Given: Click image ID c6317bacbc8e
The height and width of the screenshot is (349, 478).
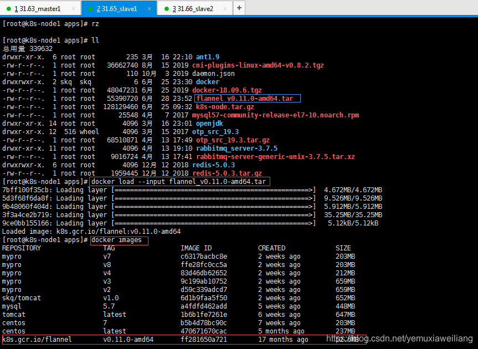Looking at the screenshot, I should pos(204,256).
